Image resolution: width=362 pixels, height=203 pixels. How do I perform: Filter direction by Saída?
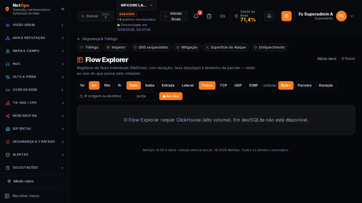150,85
